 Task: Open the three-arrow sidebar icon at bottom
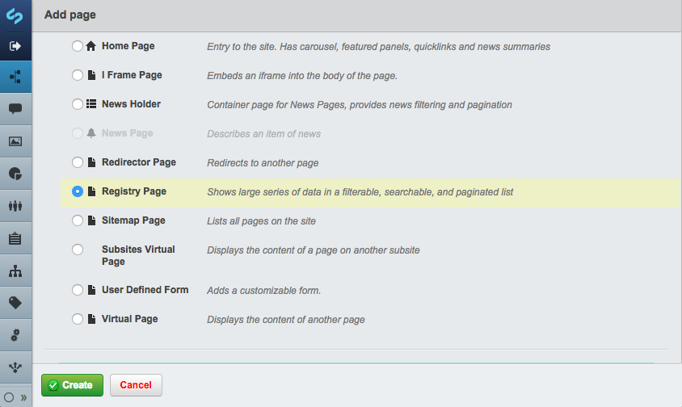(15, 367)
